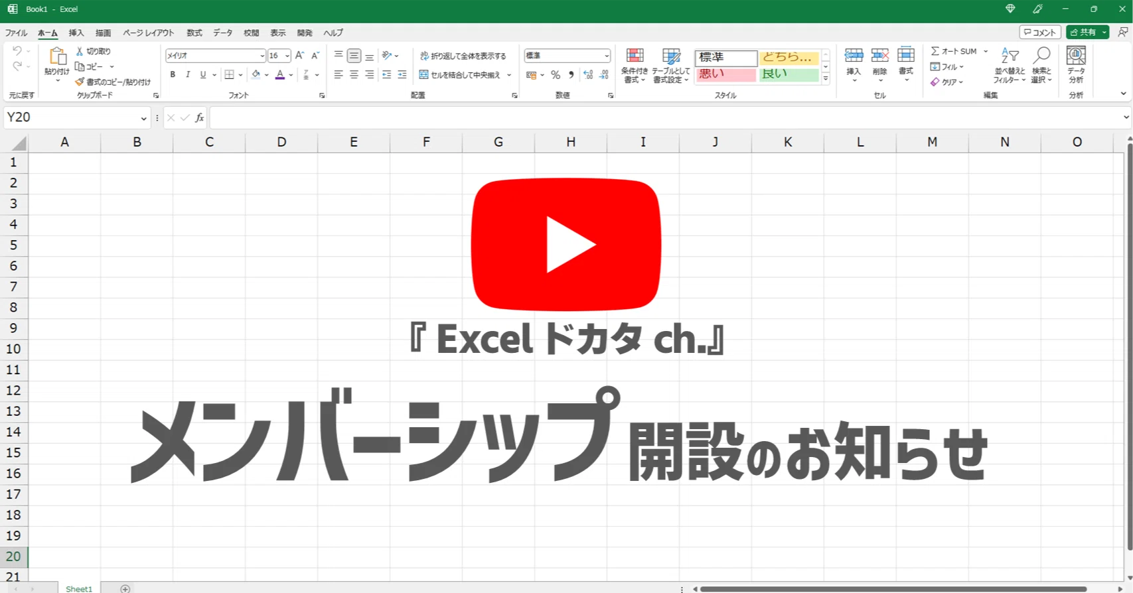Click the Increase Indent icon
Image resolution: width=1133 pixels, height=593 pixels.
tap(402, 75)
